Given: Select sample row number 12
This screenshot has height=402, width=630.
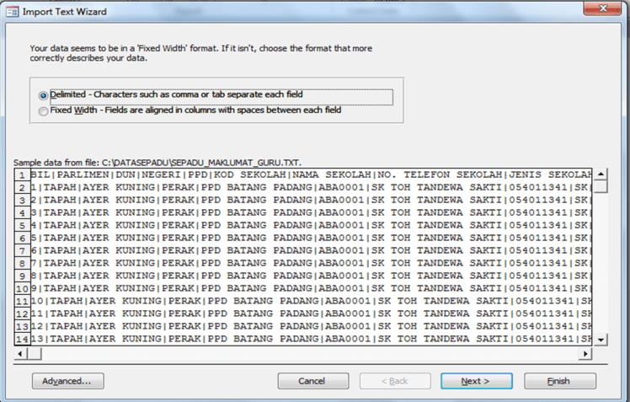Looking at the screenshot, I should [22, 314].
